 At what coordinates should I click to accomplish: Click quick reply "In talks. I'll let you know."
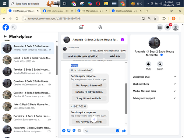tap(89, 92)
